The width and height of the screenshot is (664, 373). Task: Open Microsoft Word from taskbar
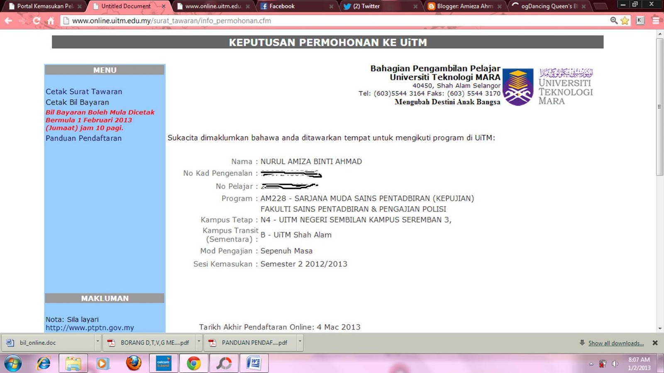tap(254, 364)
